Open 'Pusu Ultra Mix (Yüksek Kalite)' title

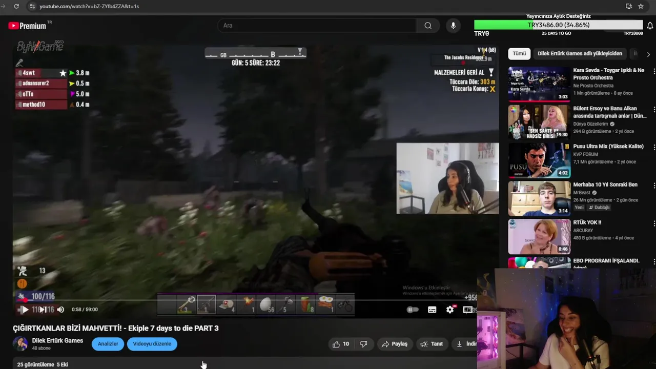pos(608,147)
